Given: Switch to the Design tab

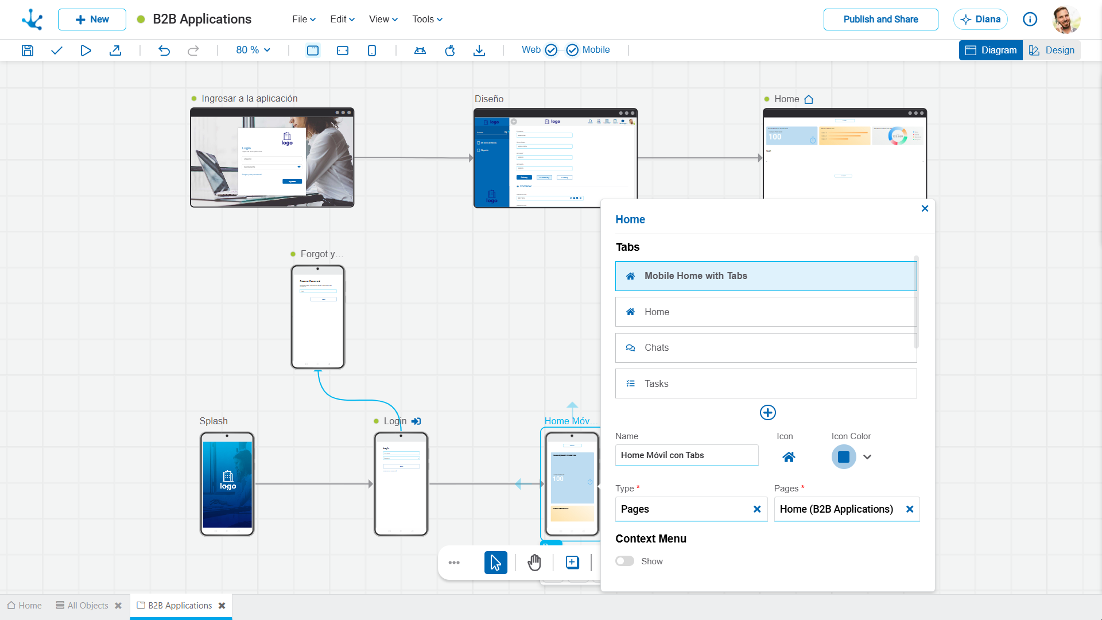Looking at the screenshot, I should click(1051, 50).
